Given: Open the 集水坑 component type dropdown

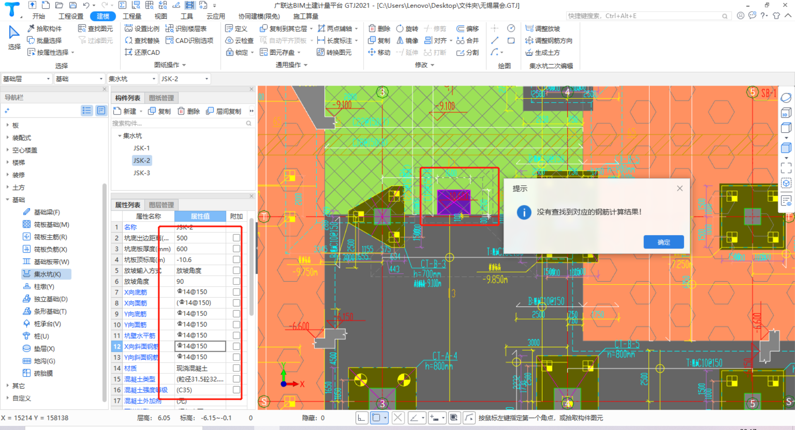Looking at the screenshot, I should pos(132,79).
